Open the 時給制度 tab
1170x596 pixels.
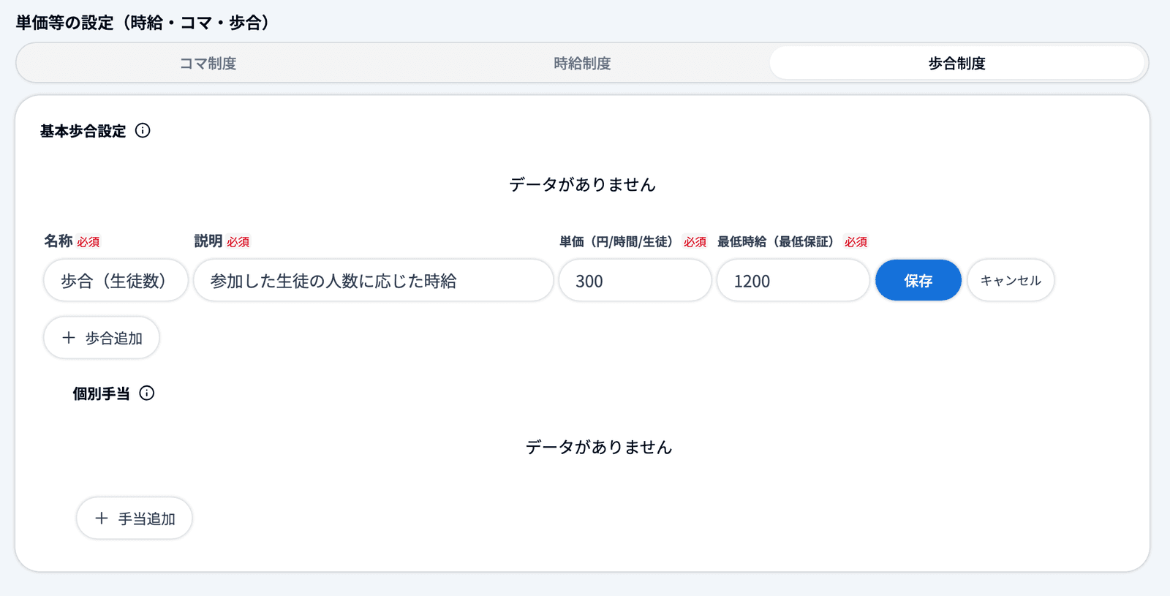[582, 64]
